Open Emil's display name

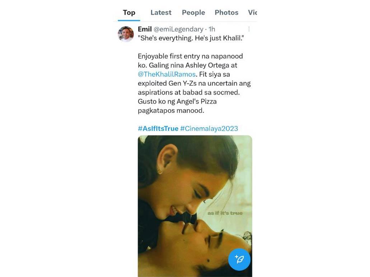pos(145,29)
